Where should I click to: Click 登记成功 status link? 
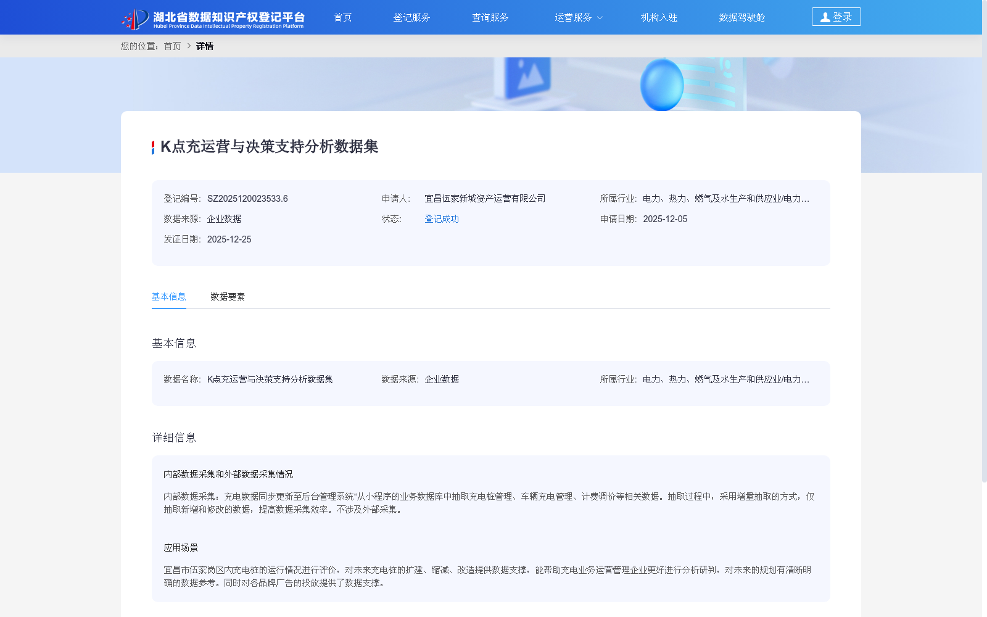(442, 219)
